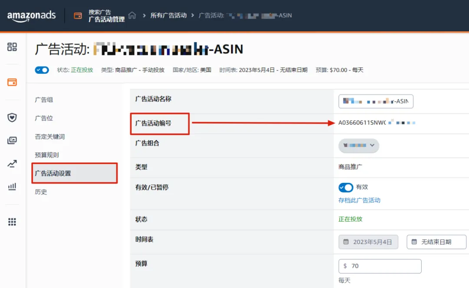Image resolution: width=469 pixels, height=288 pixels.
Task: Open the trending line chart icon in sidebar
Action: coord(12,164)
